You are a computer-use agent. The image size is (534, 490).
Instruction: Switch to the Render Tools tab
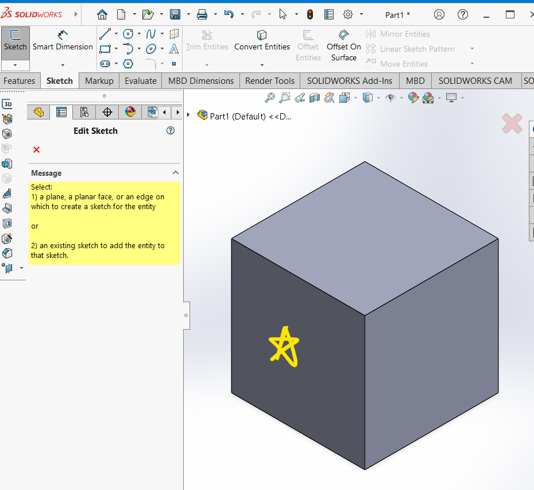(270, 81)
